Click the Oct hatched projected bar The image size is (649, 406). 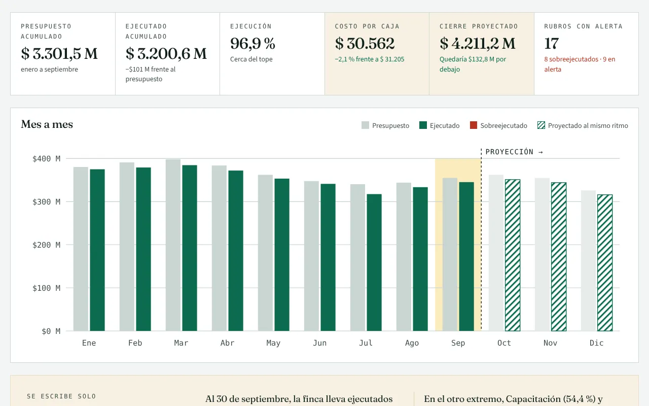[513, 255]
